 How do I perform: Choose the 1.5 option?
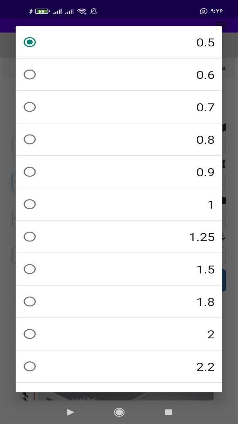click(x=119, y=269)
